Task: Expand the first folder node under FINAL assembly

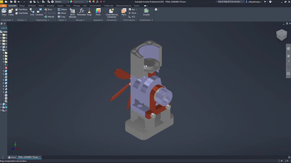Action: point(1,35)
